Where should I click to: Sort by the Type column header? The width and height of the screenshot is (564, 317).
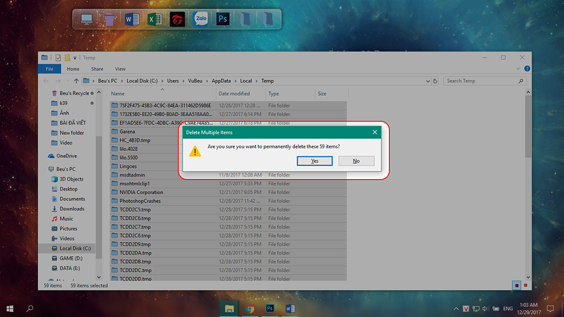(x=290, y=93)
